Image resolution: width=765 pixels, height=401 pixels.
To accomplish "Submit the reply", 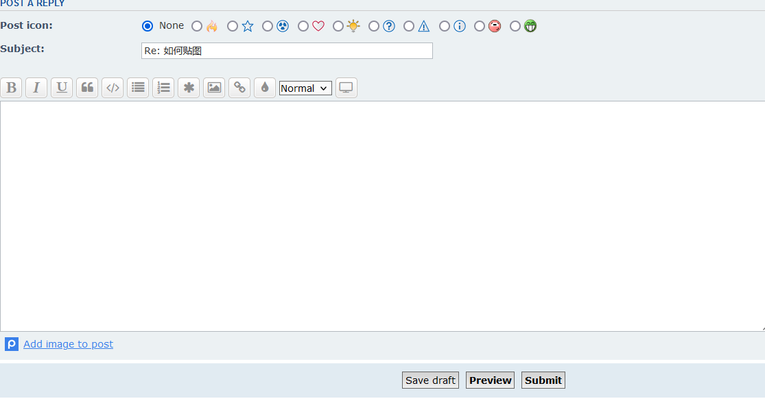I will click(x=543, y=380).
